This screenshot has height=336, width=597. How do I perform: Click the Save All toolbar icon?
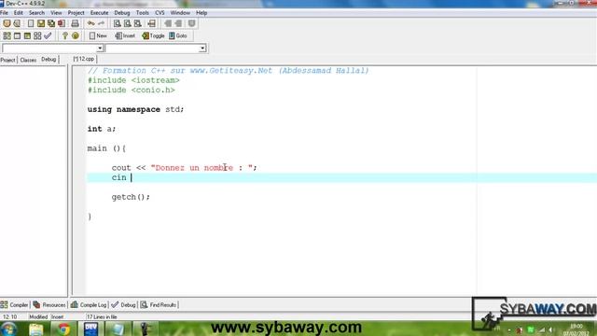point(51,23)
